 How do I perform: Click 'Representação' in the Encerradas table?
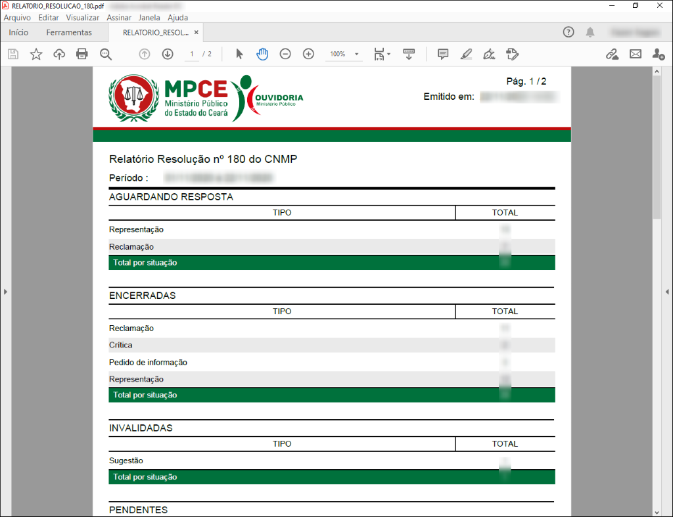click(136, 379)
